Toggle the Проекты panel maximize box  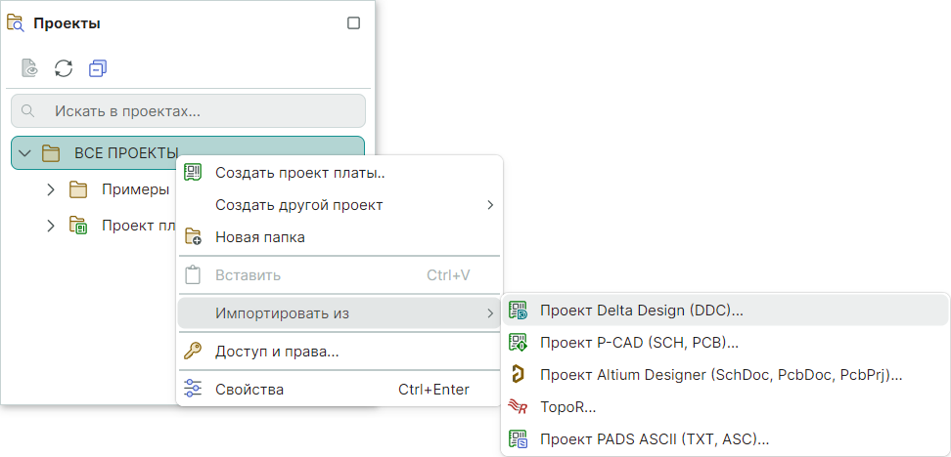click(354, 23)
